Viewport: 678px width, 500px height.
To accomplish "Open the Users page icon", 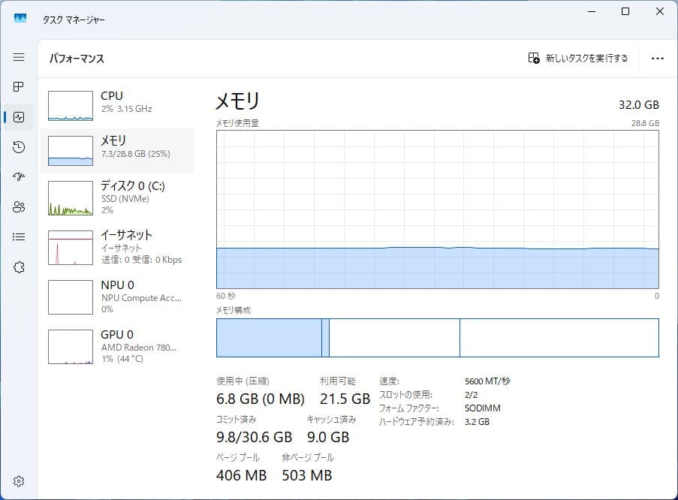I will pyautogui.click(x=19, y=206).
